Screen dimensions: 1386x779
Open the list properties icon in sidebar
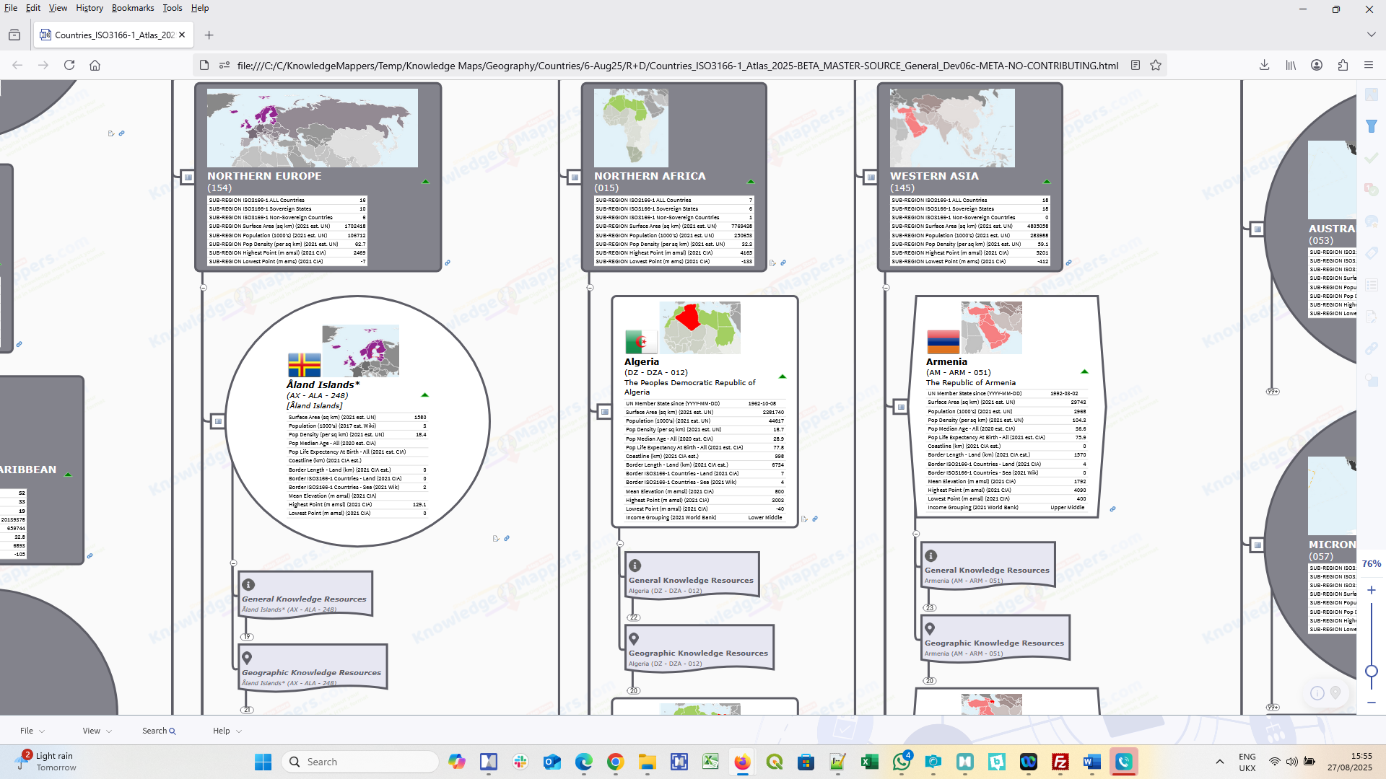pos(1372,285)
